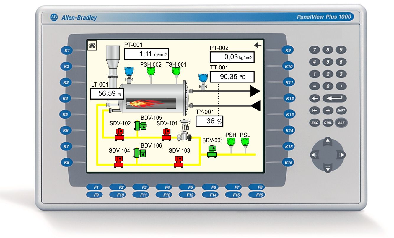This screenshot has height=238, width=394.
Task: Click keypad number 3
Action: coord(341,74)
